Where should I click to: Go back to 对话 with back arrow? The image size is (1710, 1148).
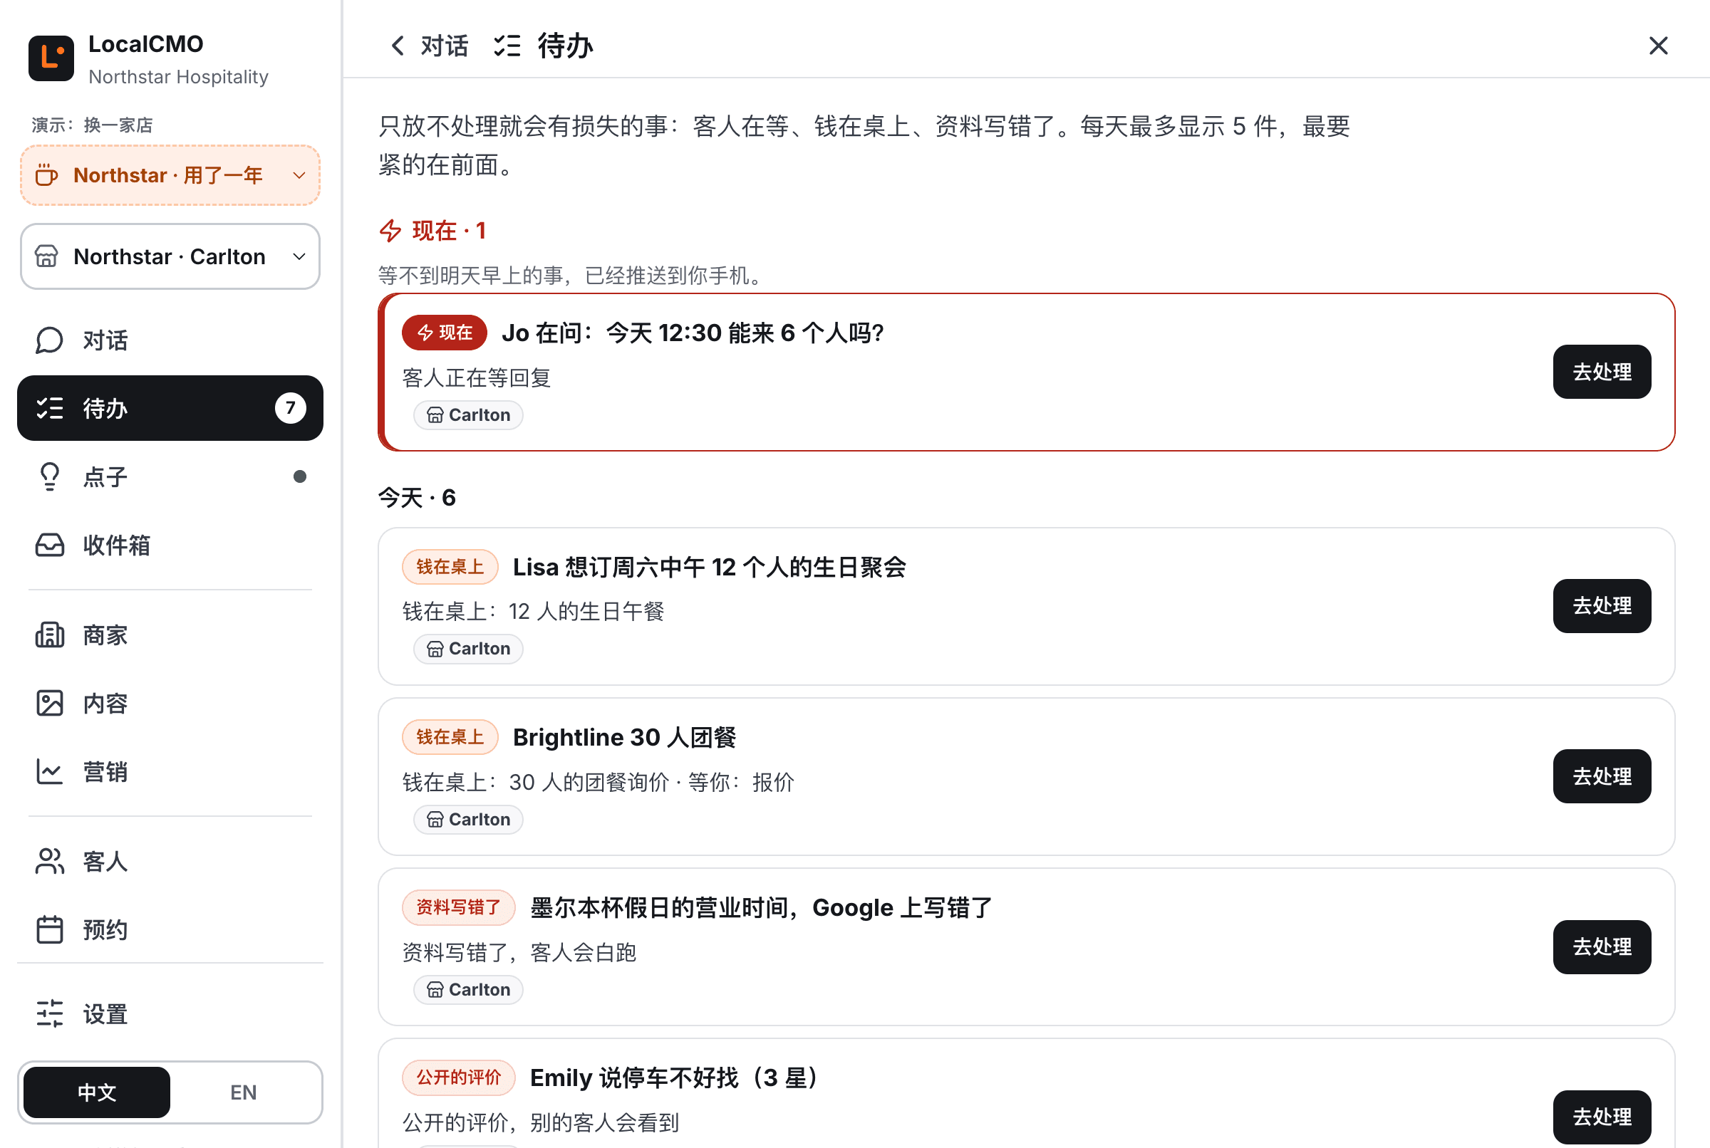point(427,46)
